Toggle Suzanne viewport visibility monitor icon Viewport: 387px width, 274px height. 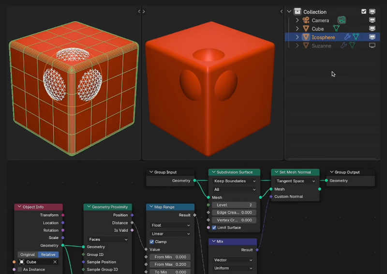[372, 45]
